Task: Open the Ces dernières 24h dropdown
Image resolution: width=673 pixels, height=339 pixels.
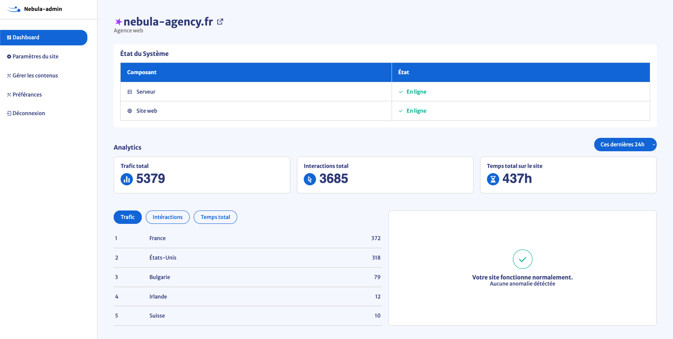Action: point(625,145)
